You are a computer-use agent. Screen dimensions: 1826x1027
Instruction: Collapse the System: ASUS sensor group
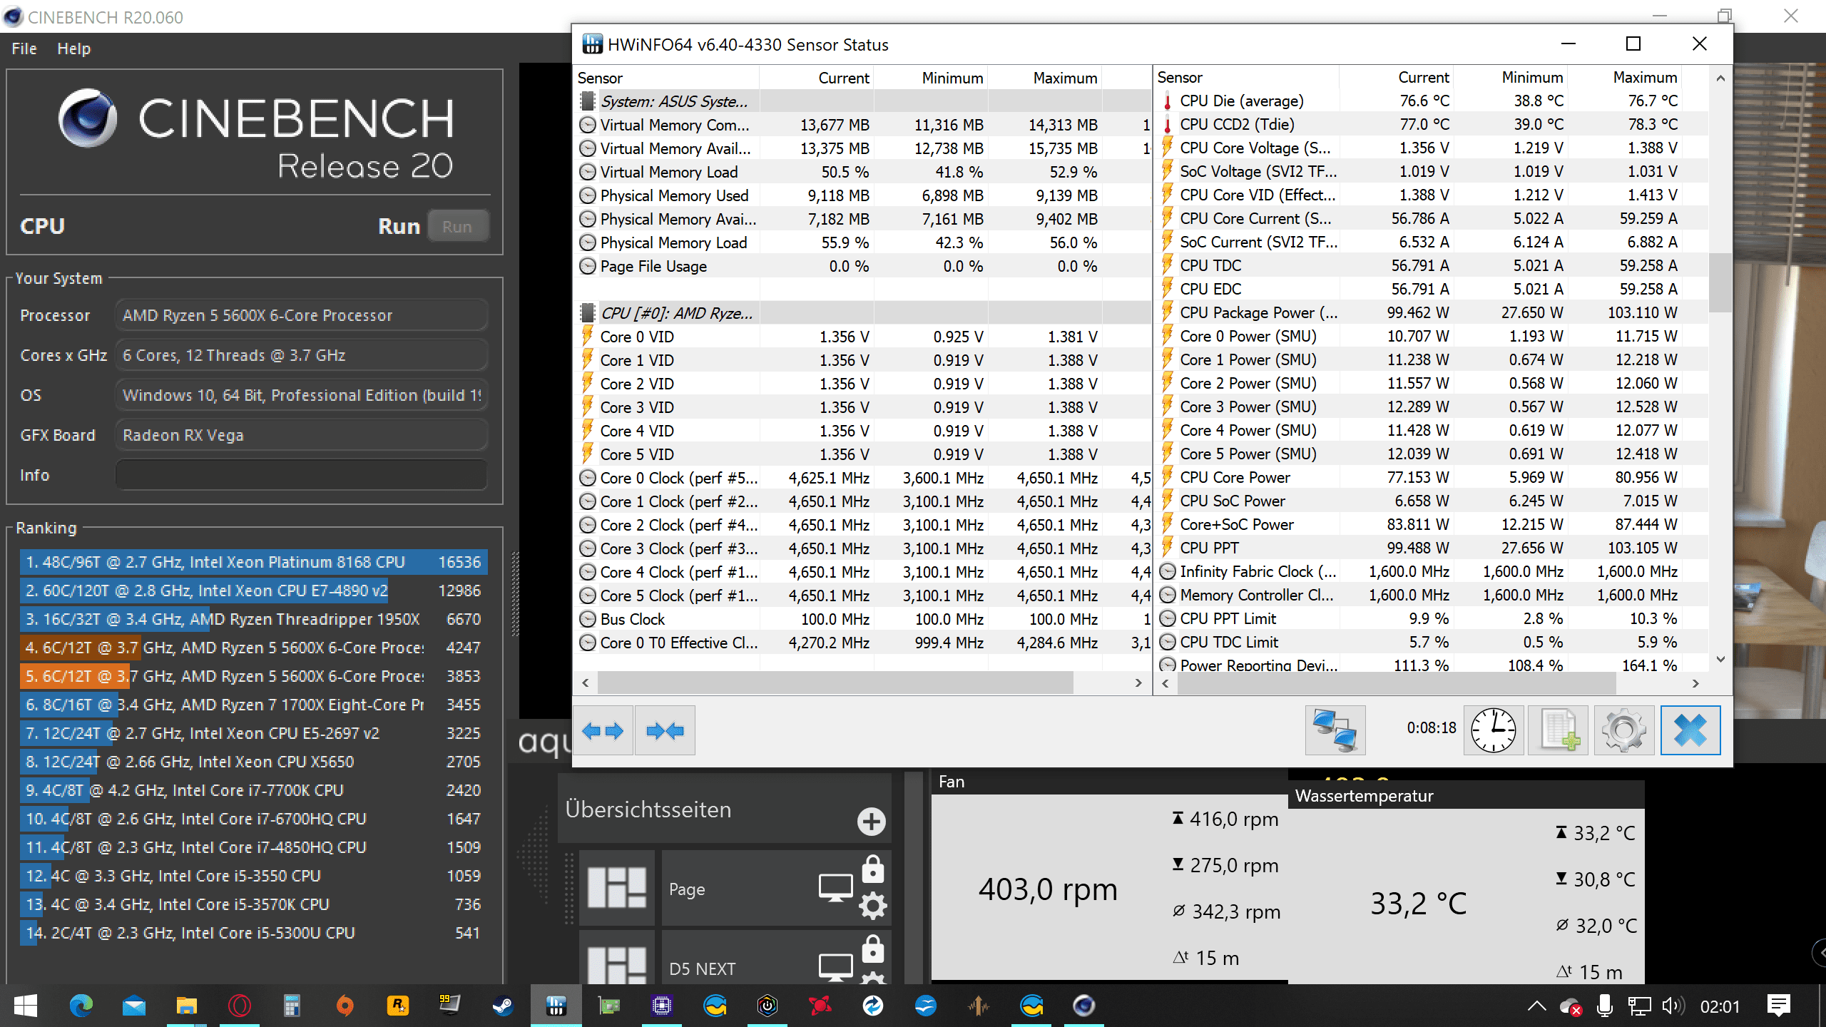(x=674, y=101)
